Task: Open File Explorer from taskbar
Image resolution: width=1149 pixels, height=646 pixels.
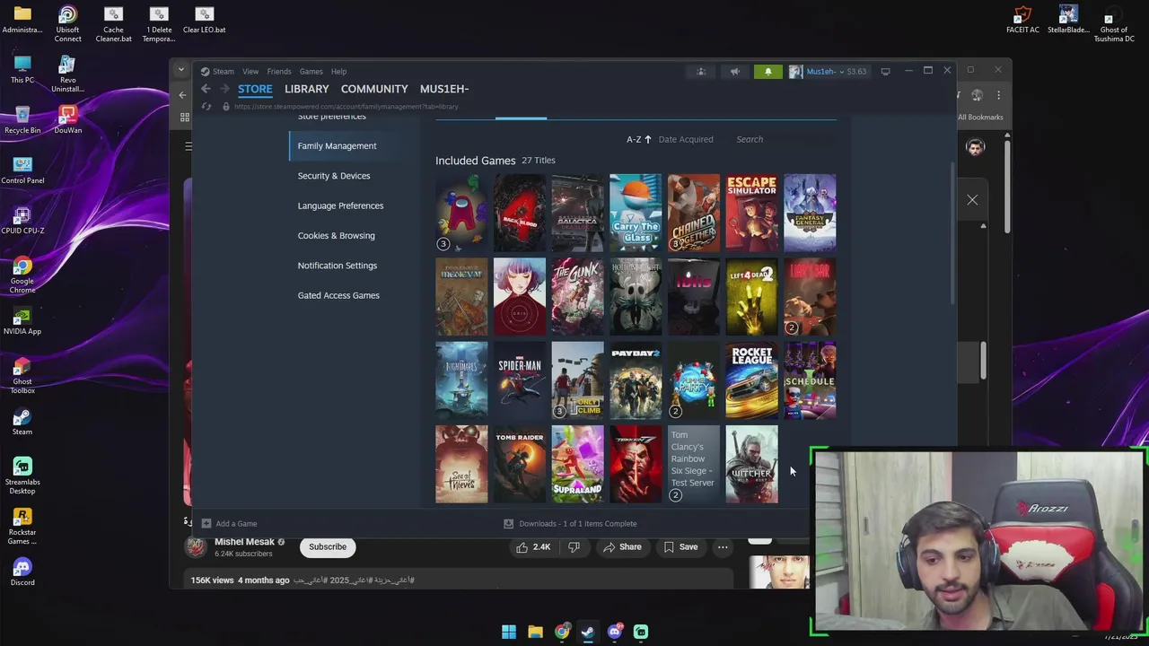Action: [535, 632]
